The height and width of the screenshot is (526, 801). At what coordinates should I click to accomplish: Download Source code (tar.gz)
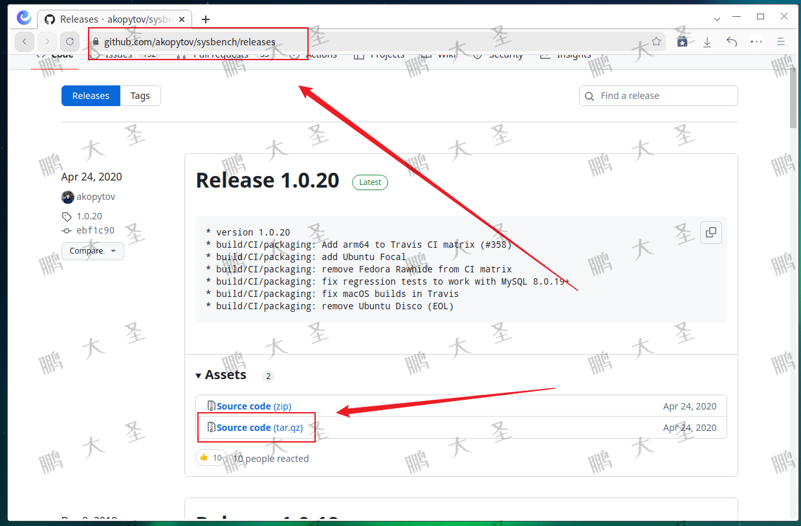pyautogui.click(x=259, y=428)
